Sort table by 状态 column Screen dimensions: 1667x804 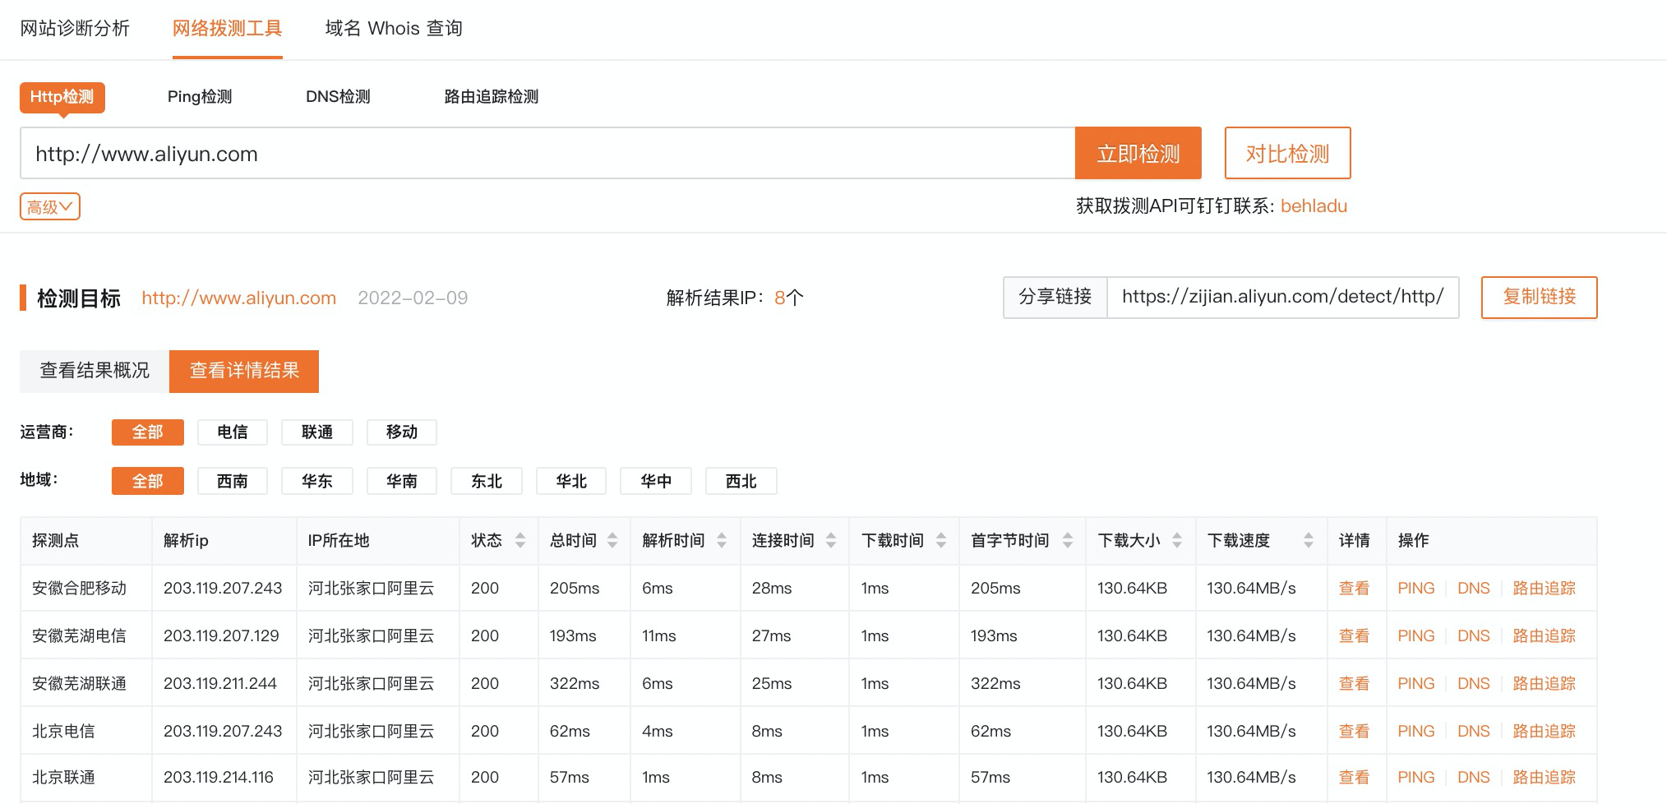pos(519,540)
